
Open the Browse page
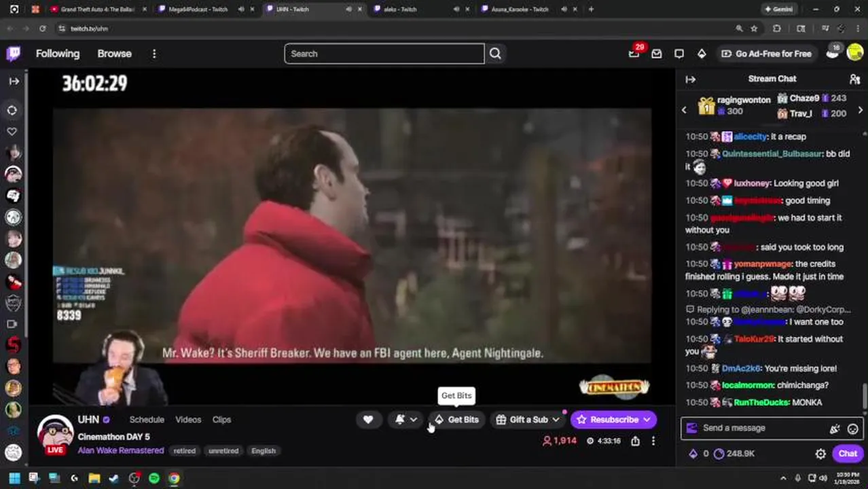pyautogui.click(x=114, y=54)
